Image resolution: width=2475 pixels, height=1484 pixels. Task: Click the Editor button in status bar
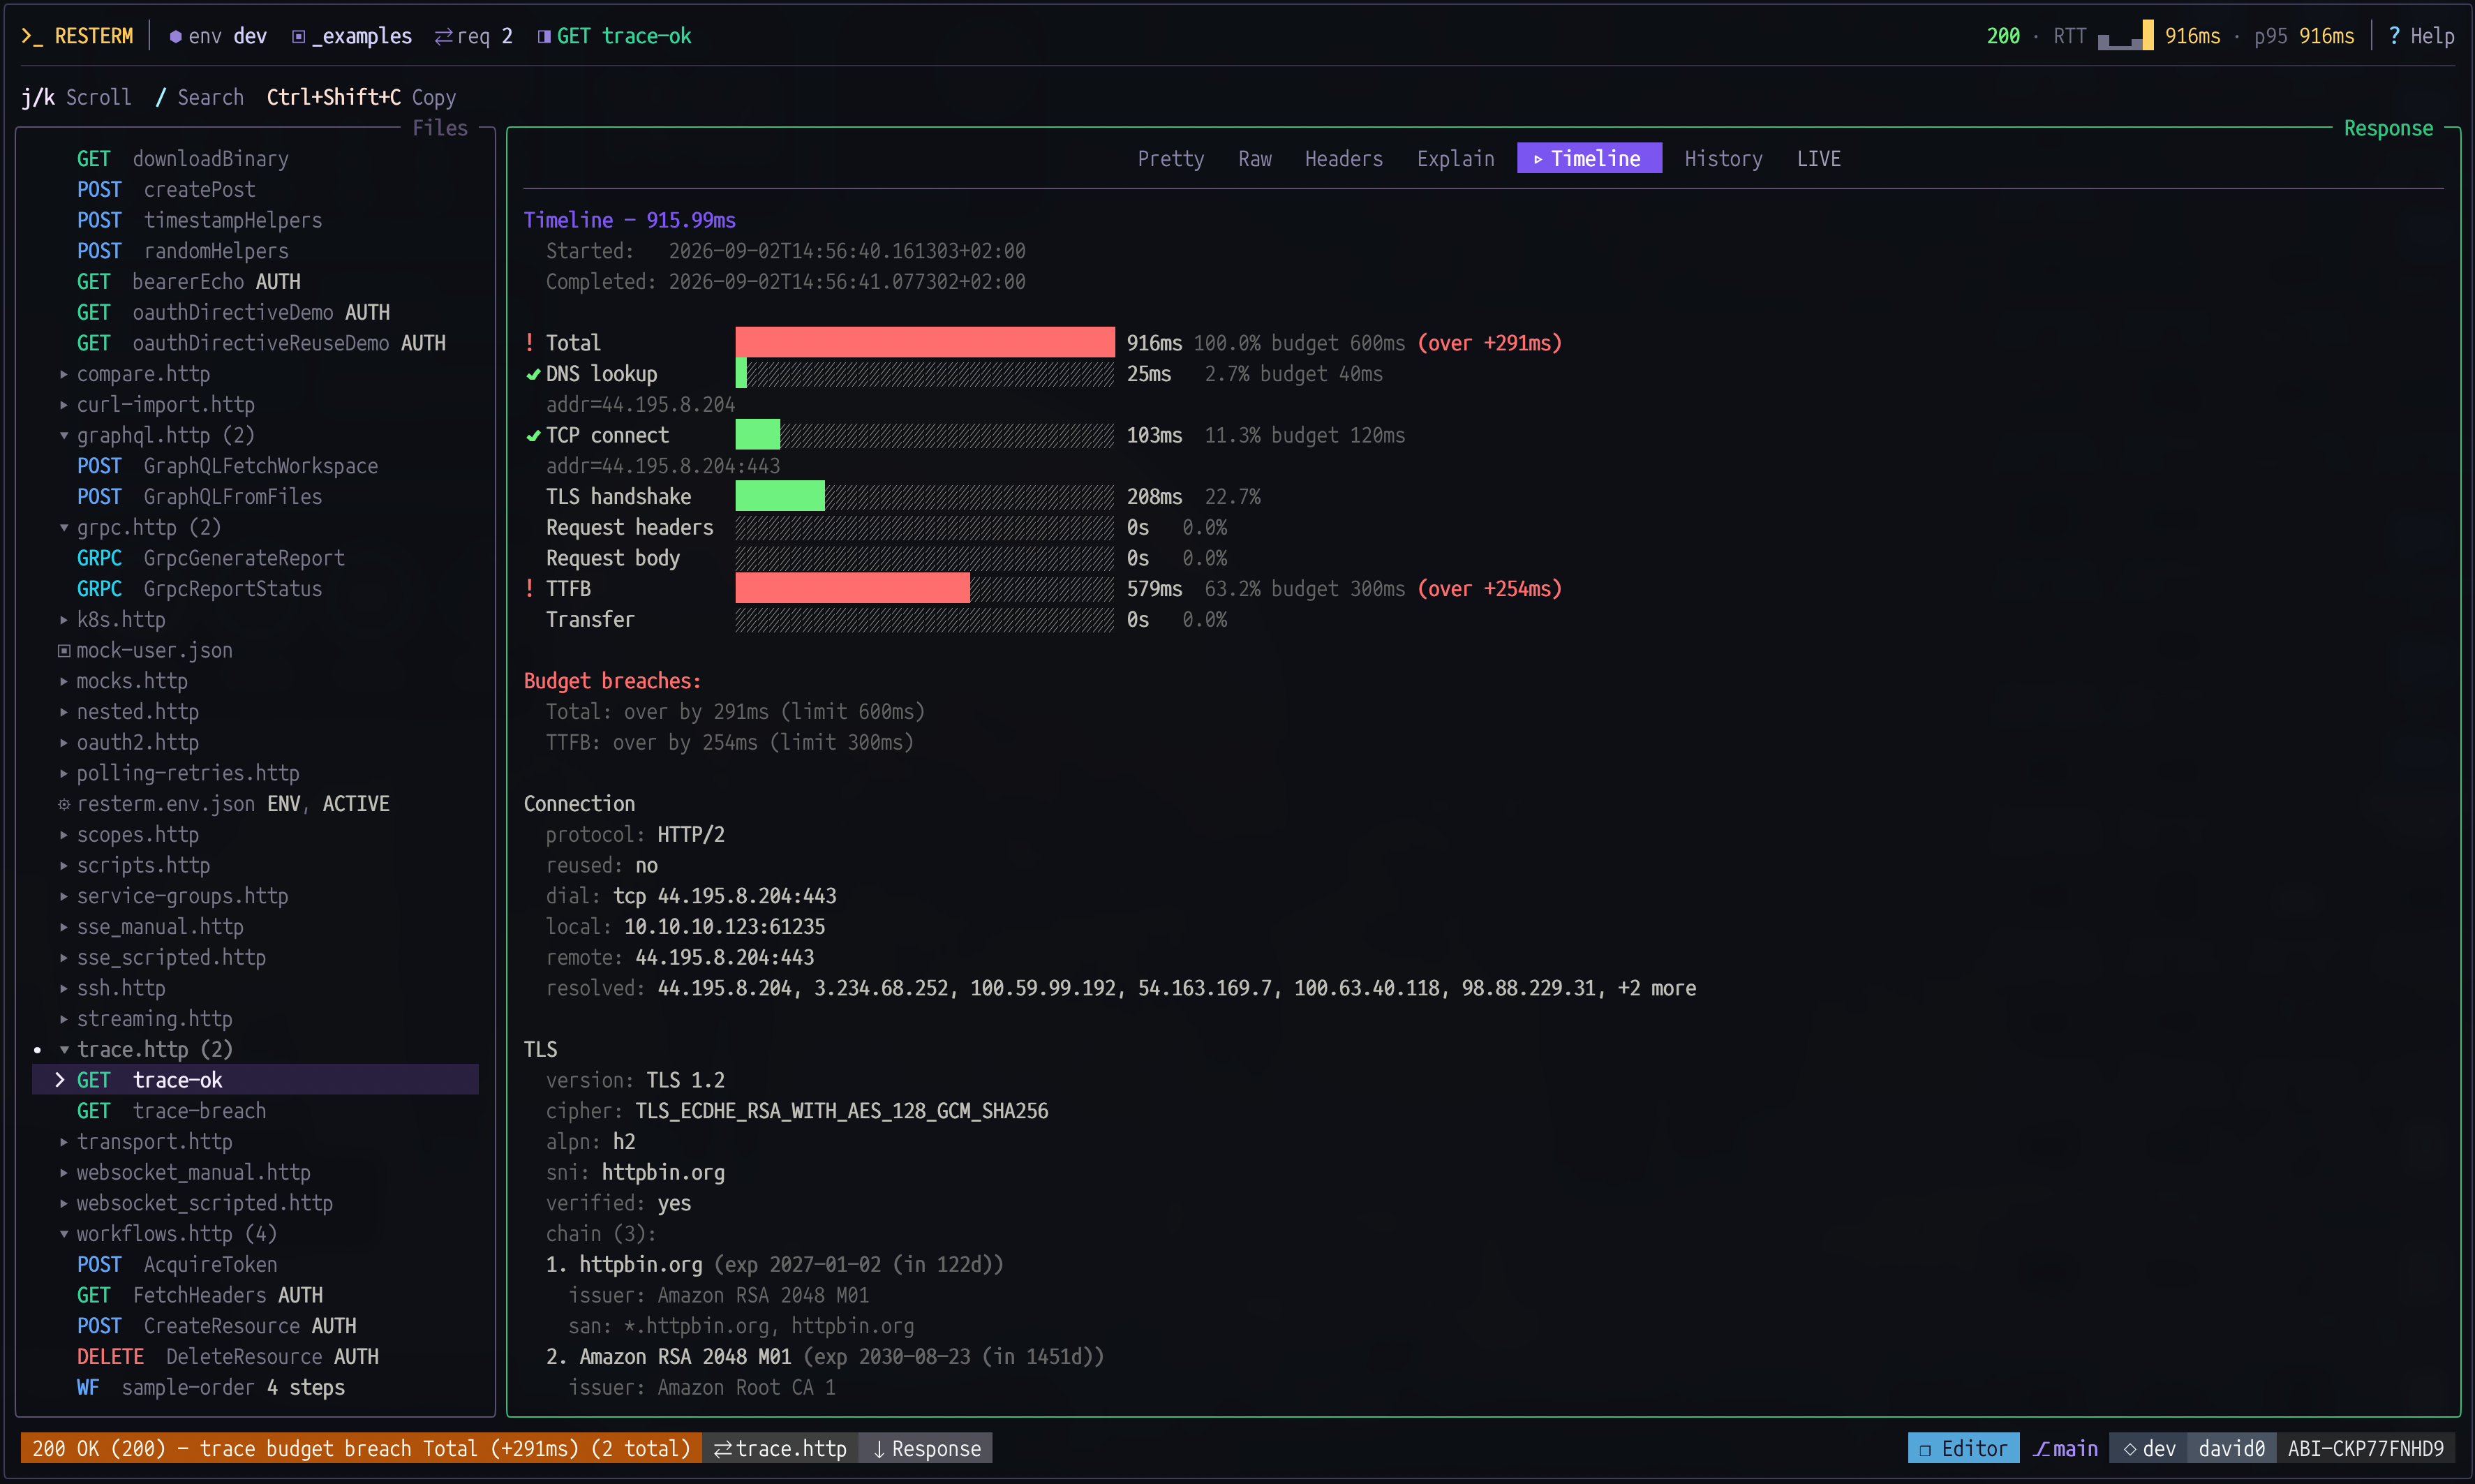[x=1963, y=1449]
